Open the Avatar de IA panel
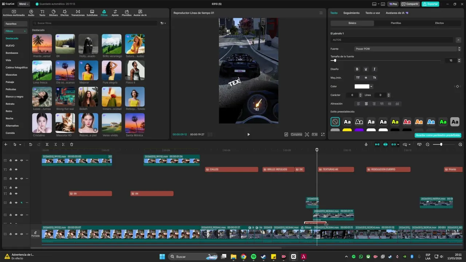 coord(140,13)
